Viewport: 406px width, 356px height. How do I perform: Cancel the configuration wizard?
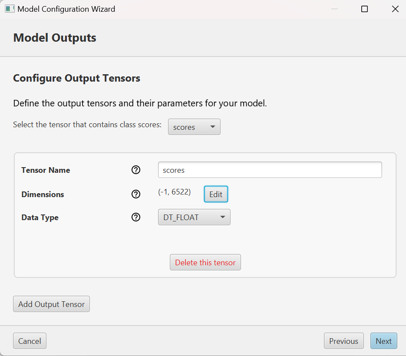coord(30,341)
